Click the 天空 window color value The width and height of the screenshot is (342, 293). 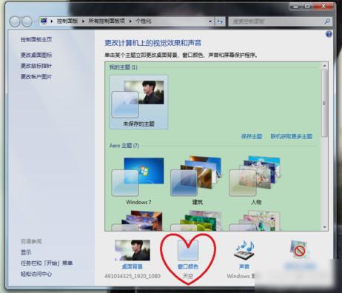pyautogui.click(x=188, y=276)
